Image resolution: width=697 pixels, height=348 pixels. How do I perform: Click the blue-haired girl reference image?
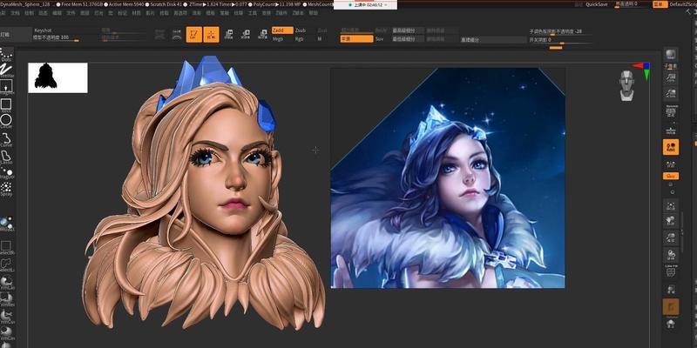pos(448,178)
